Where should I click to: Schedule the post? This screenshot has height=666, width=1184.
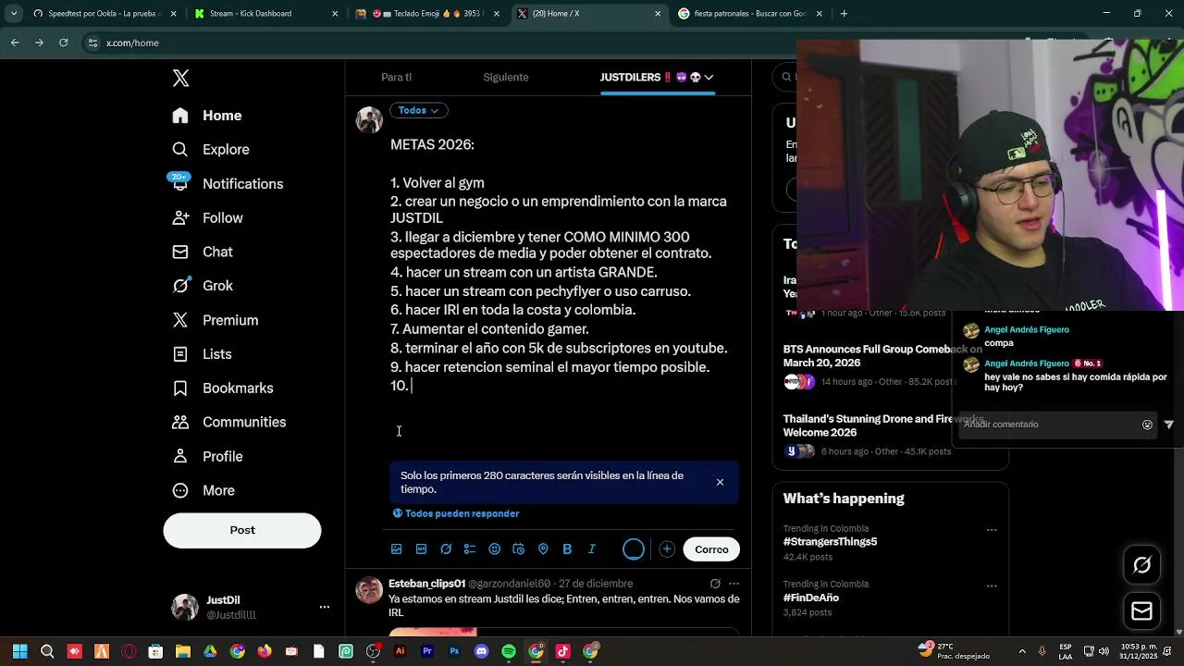click(x=518, y=549)
